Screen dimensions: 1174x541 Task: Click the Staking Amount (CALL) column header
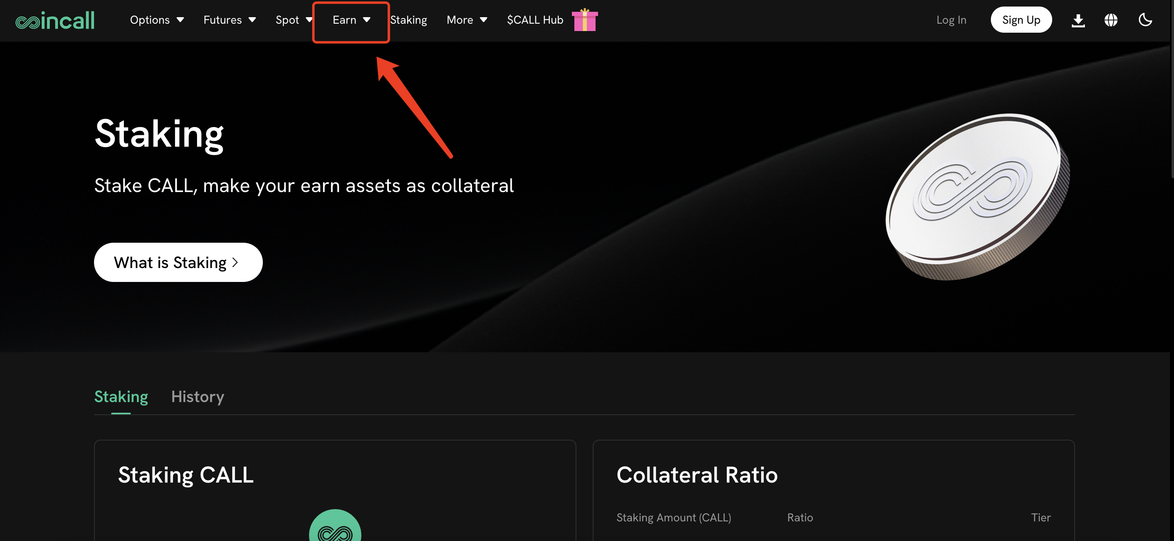pyautogui.click(x=674, y=518)
